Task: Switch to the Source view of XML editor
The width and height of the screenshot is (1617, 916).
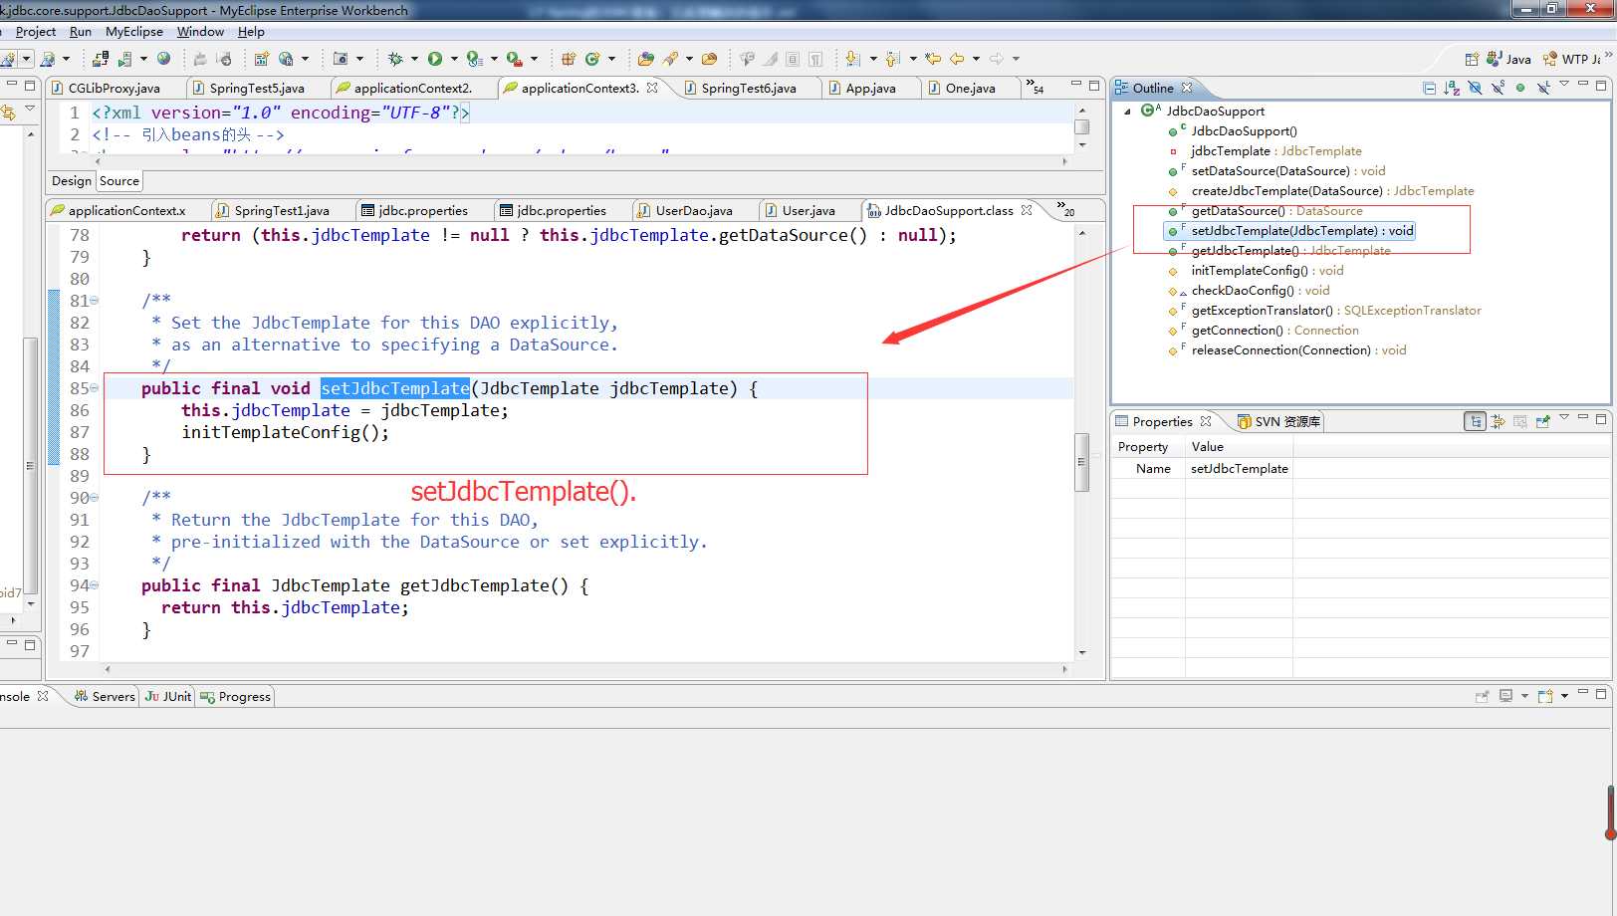Action: click(119, 181)
